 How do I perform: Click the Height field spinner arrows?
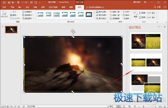coord(157,13)
